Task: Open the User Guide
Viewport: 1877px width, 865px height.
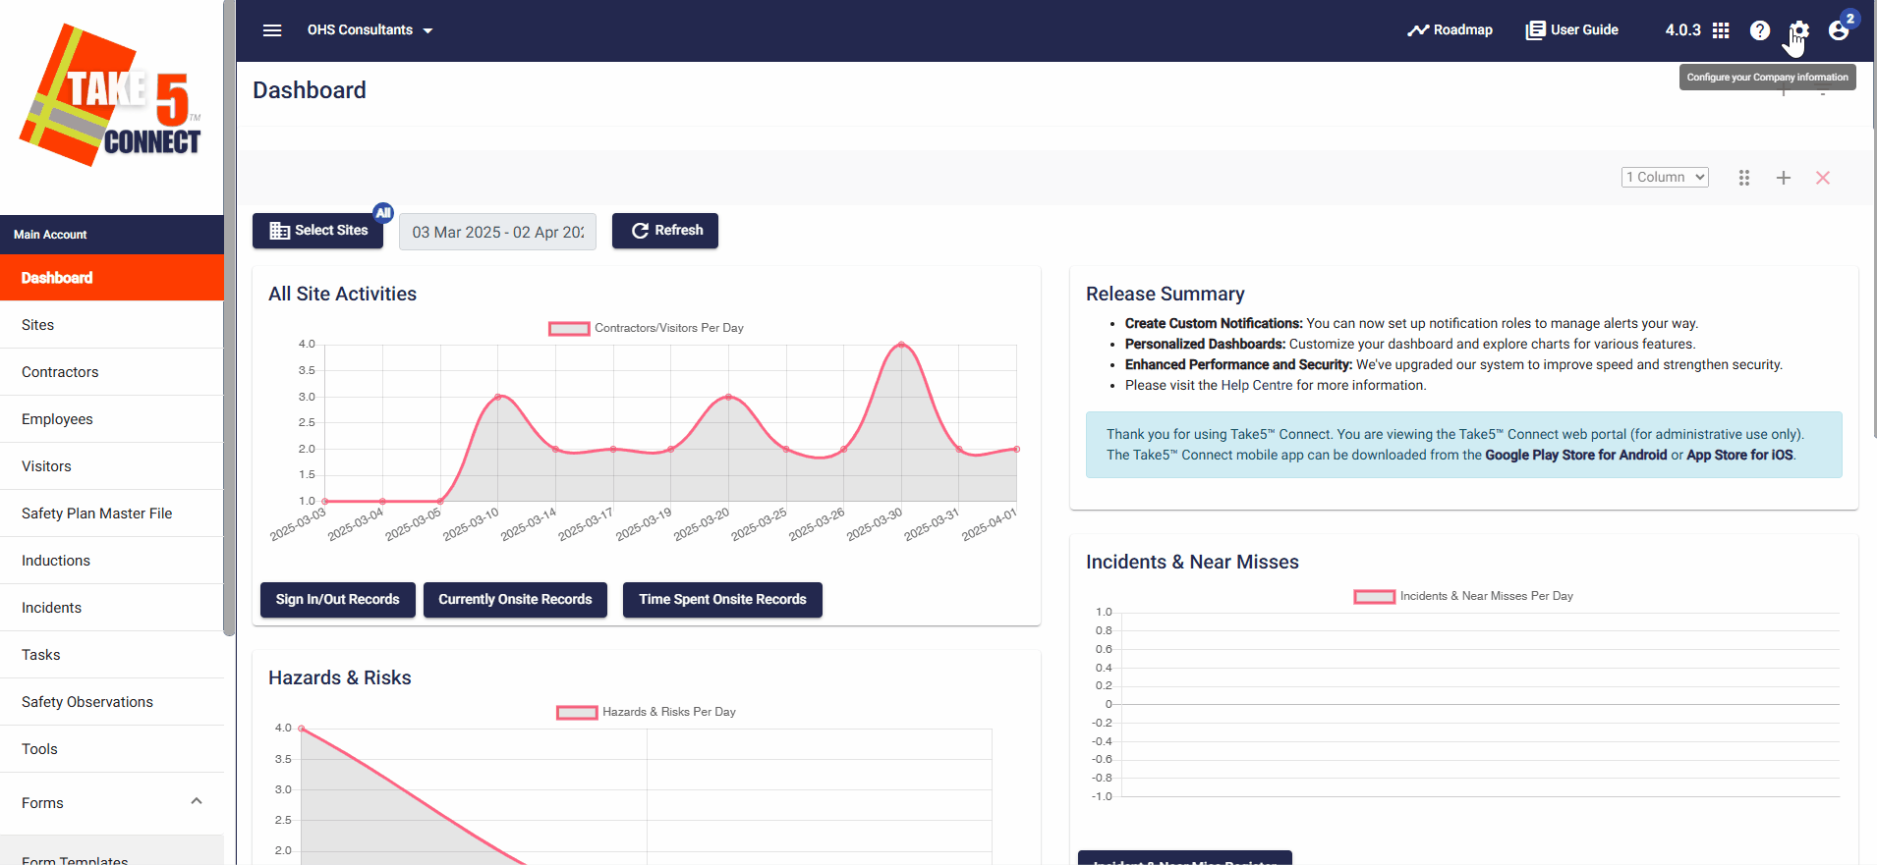Action: 1571,30
